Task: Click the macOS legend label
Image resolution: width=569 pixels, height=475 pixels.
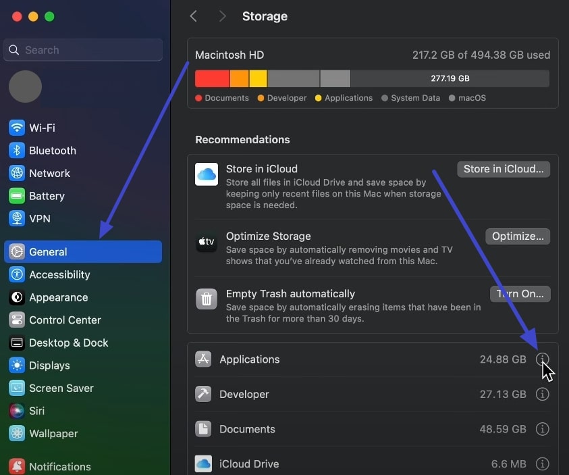Action: tap(472, 98)
